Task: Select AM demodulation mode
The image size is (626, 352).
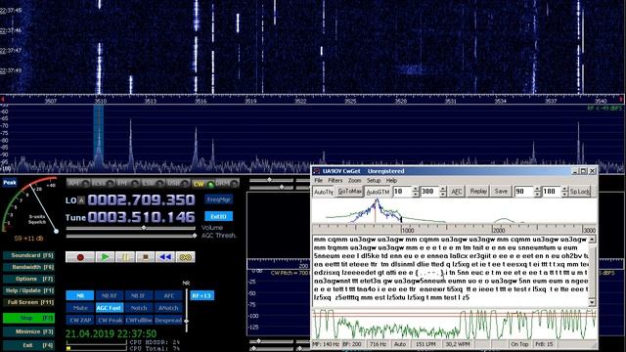Action: pyautogui.click(x=78, y=184)
